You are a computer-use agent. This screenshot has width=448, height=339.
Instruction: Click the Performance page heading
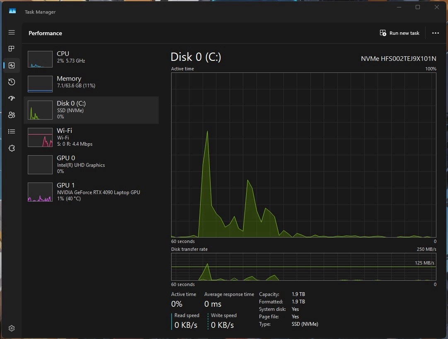point(45,33)
